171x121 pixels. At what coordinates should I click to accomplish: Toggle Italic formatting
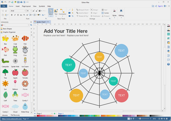coord(15,15)
